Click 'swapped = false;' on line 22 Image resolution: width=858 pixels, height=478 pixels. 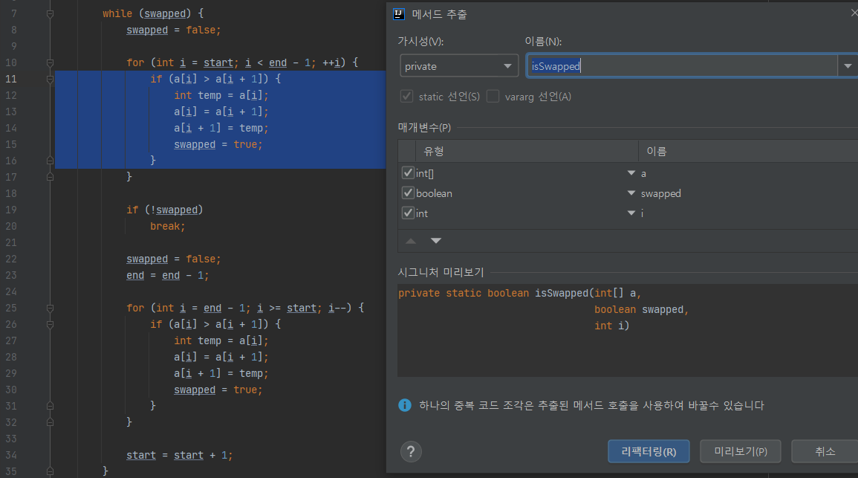[x=174, y=259]
